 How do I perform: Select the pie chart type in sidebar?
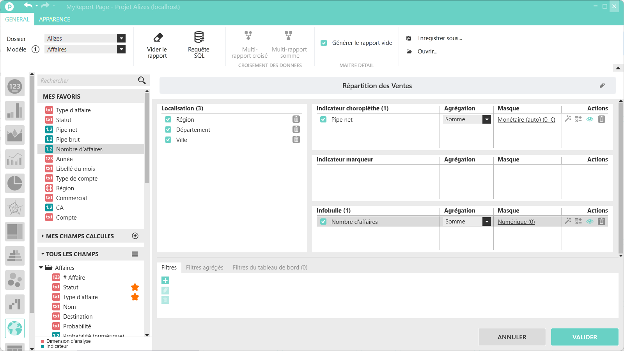(15, 183)
